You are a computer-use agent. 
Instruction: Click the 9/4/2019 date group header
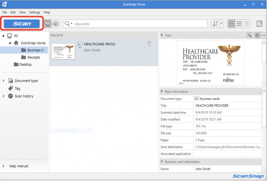point(57,35)
